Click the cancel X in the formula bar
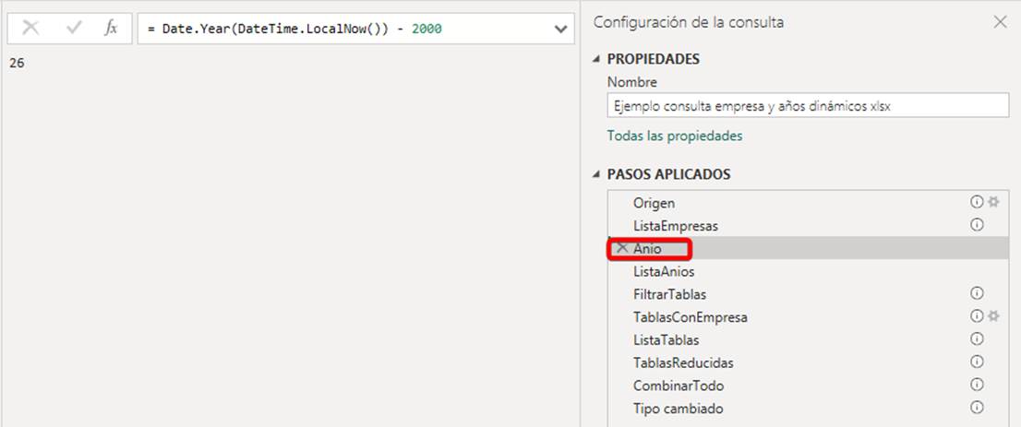 coord(30,29)
